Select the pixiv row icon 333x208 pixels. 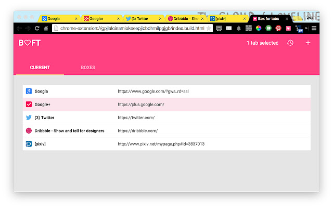[29, 144]
